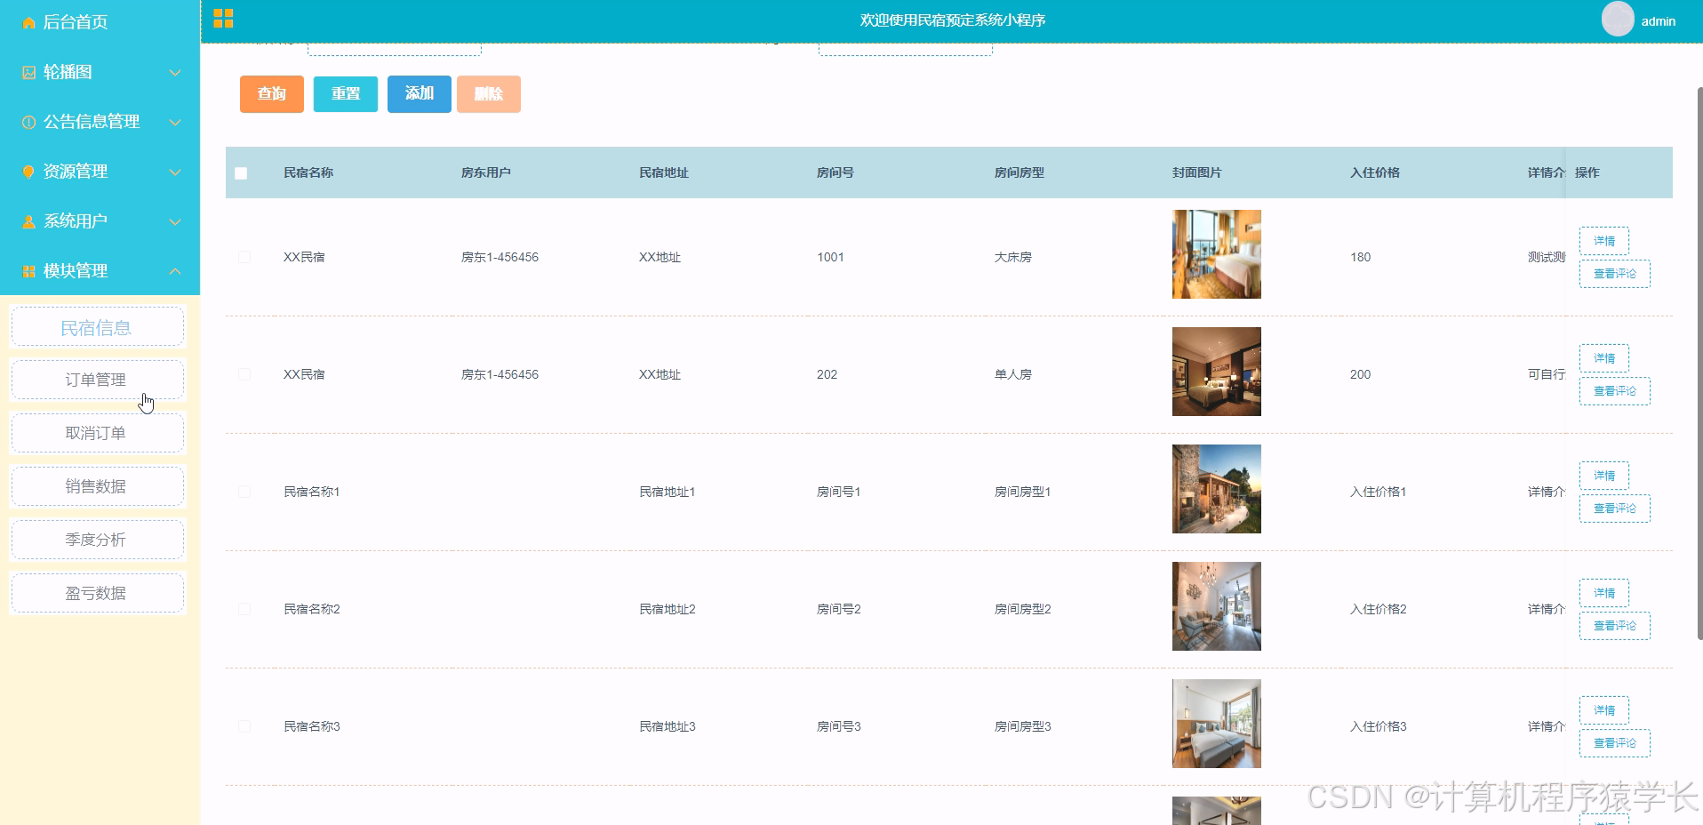Click the 重置 button
The width and height of the screenshot is (1703, 825).
(x=346, y=93)
